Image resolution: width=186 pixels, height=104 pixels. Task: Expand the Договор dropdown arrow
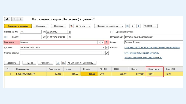click(x=104, y=48)
